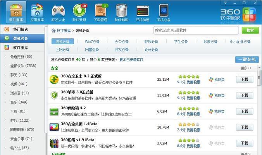This screenshot has height=155, width=262.
Task: Download 360保险箱 4.2 with 下载 button
Action: pyautogui.click(x=245, y=111)
